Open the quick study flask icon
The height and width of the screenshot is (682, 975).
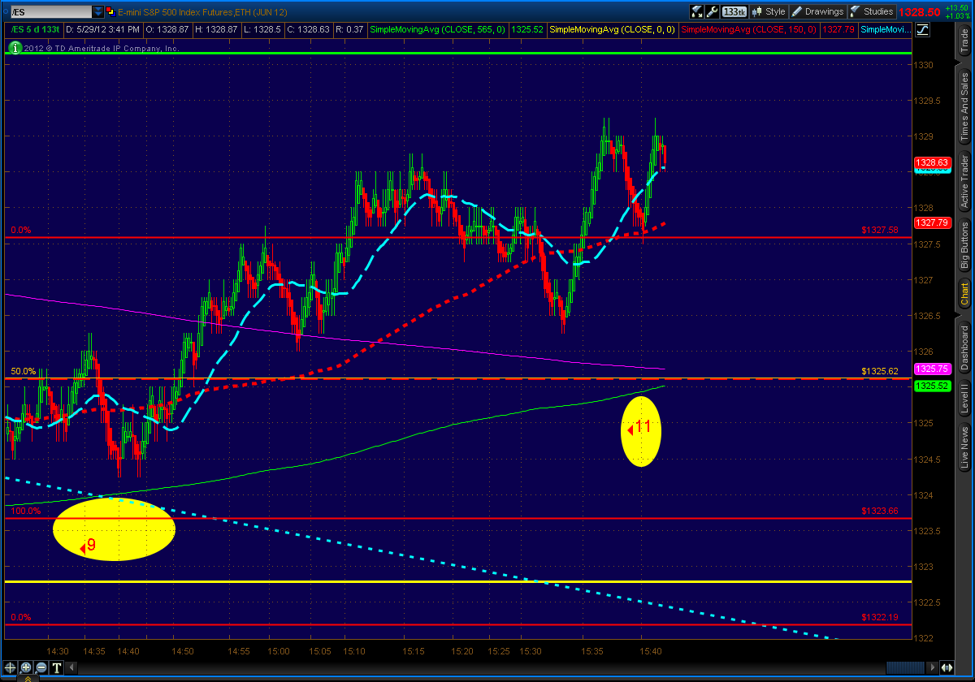coord(696,11)
